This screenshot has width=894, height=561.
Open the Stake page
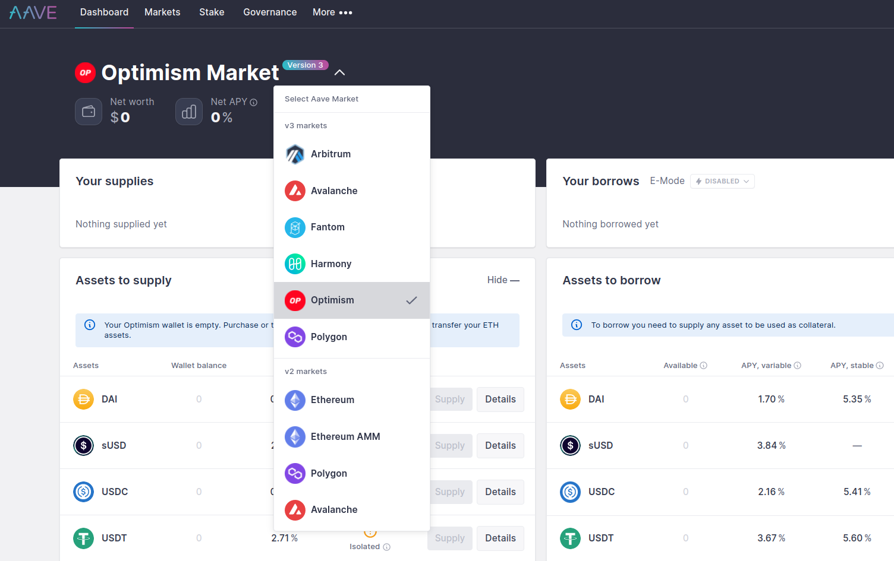point(212,12)
